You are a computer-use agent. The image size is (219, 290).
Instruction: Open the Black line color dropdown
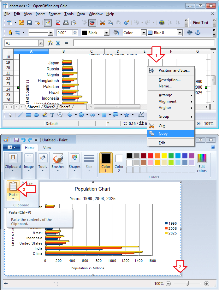click(x=106, y=33)
